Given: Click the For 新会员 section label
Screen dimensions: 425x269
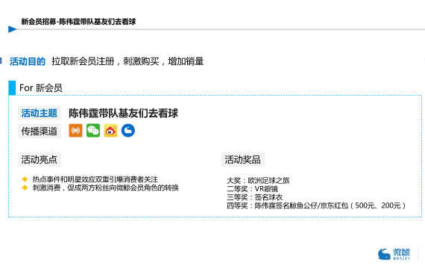Looking at the screenshot, I should [x=41, y=87].
